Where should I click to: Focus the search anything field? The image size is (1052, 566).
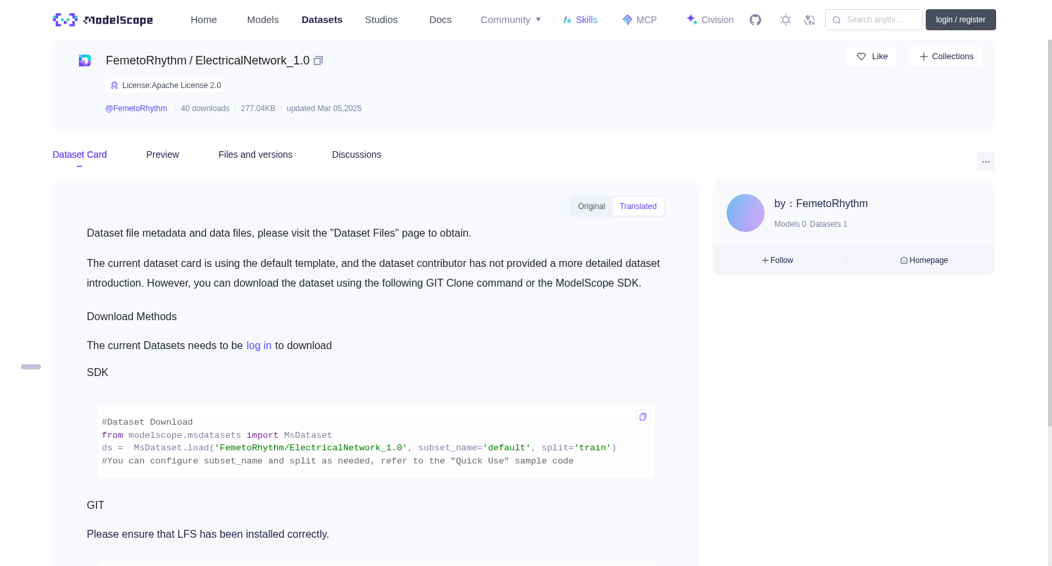(874, 20)
